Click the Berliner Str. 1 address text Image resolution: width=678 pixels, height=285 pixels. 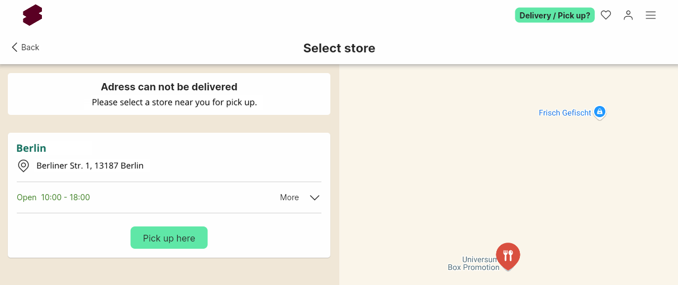tap(90, 166)
